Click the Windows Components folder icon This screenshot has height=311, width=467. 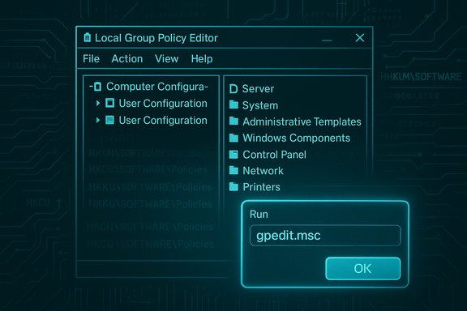[233, 138]
